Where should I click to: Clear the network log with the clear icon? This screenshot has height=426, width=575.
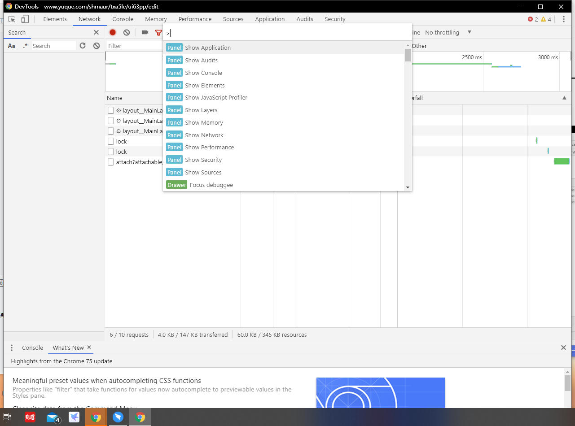coord(127,32)
